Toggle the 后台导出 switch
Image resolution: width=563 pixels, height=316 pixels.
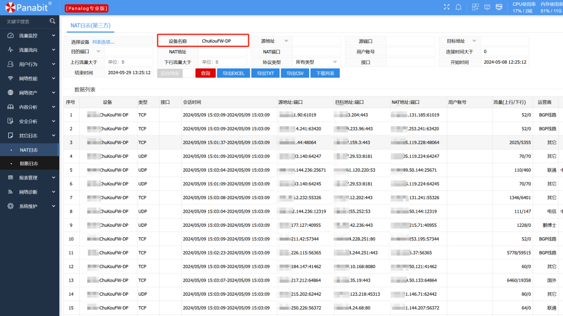point(175,73)
